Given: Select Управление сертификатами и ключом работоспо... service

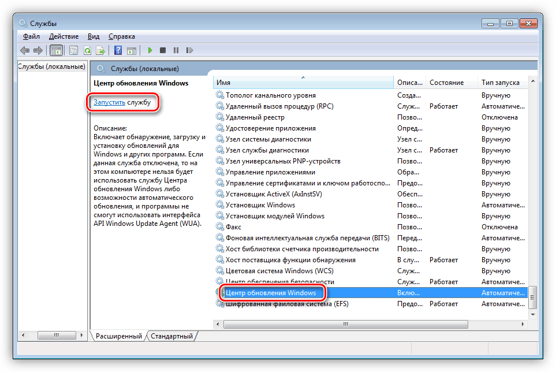Looking at the screenshot, I should click(x=371, y=183).
